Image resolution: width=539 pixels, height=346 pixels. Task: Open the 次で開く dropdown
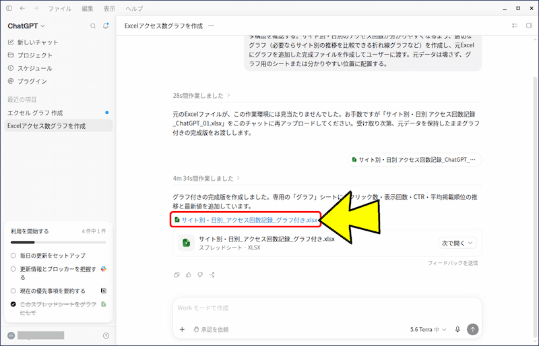(x=457, y=243)
